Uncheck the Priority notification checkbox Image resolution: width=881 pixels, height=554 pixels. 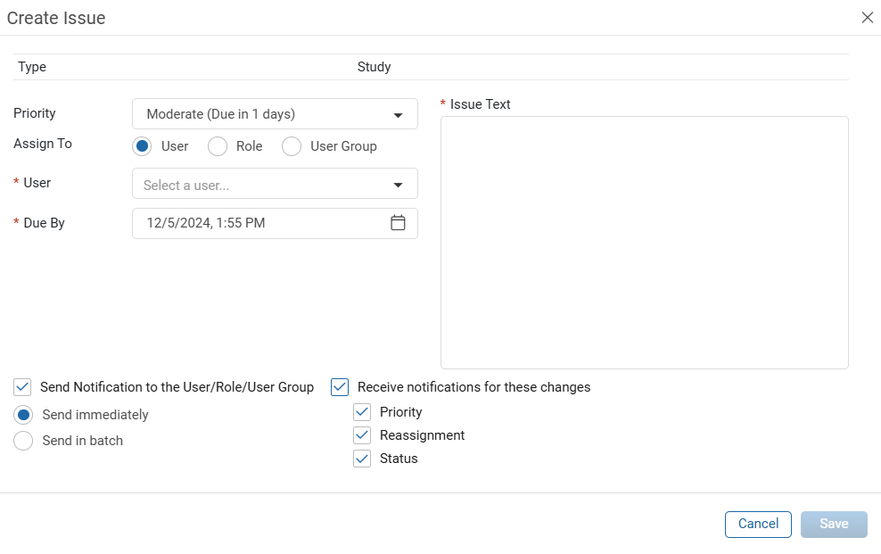(362, 412)
